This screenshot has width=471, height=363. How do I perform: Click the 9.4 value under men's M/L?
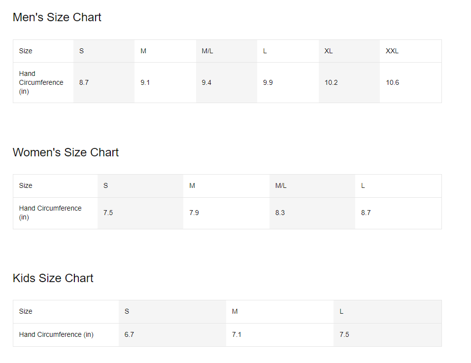click(x=206, y=83)
